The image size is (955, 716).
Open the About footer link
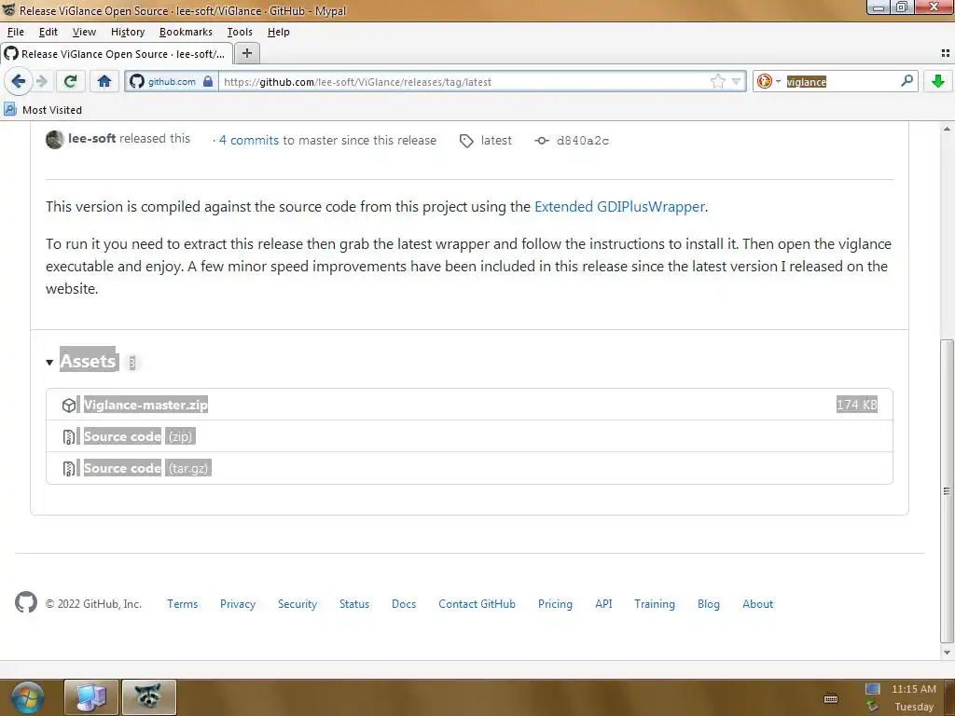[757, 604]
